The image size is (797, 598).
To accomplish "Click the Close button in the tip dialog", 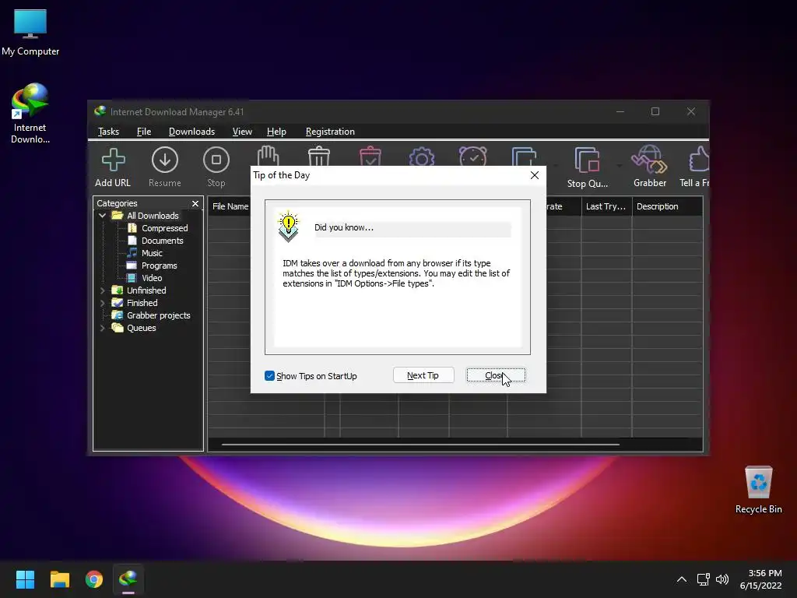I will 496,375.
